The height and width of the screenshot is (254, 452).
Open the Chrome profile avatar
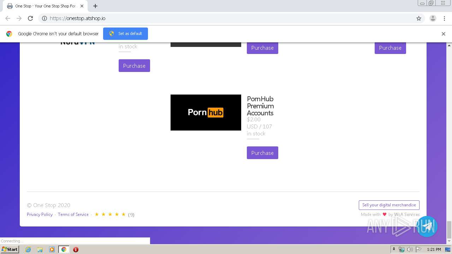click(433, 18)
